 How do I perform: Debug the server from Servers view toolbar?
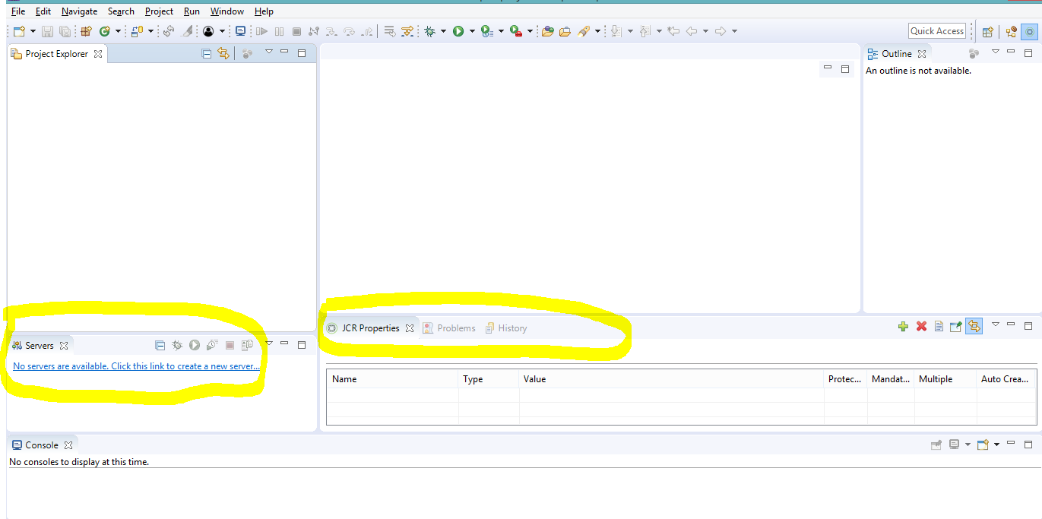(x=177, y=344)
